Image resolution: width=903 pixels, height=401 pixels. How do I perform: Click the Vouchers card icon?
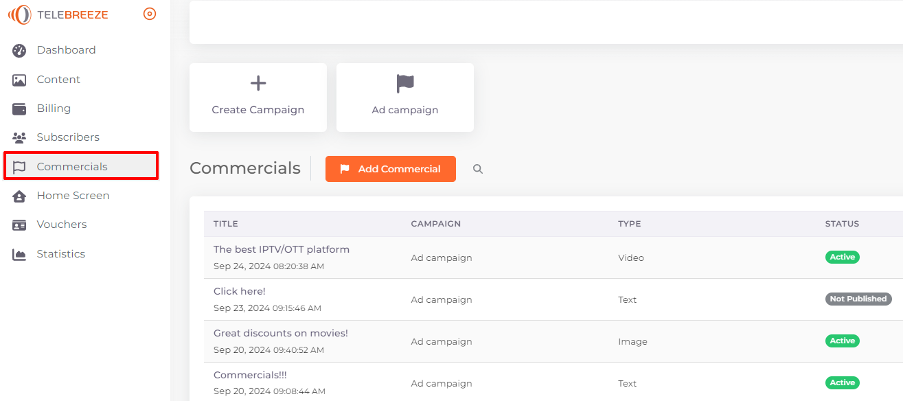click(19, 225)
